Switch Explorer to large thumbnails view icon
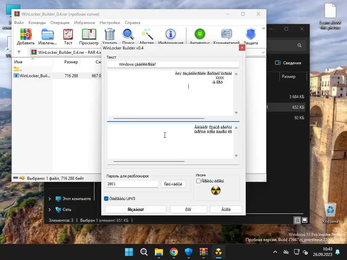This screenshot has height=260, width=347. click(x=305, y=220)
